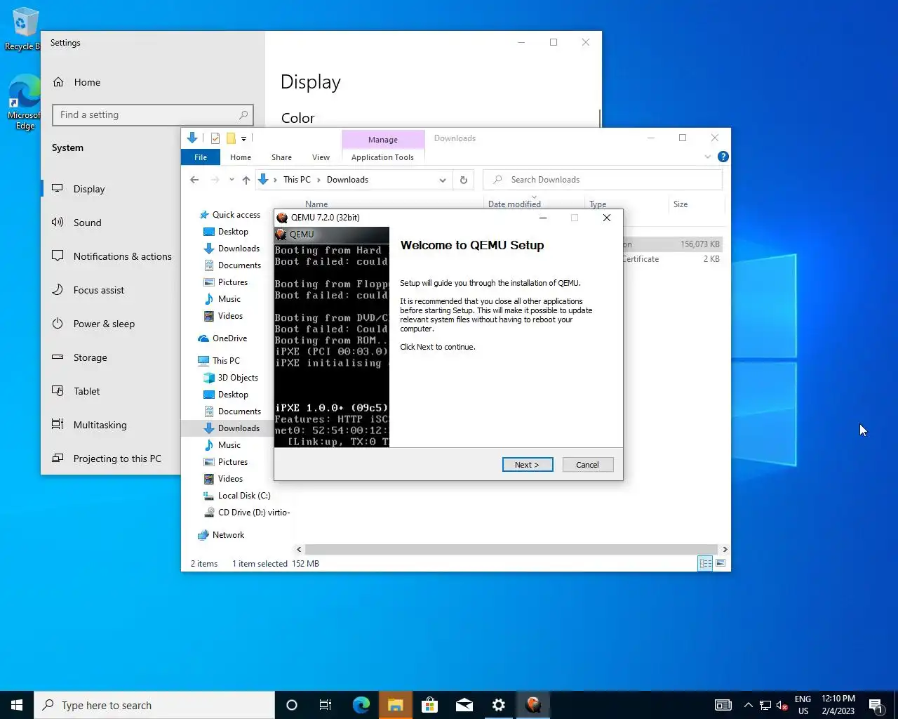The image size is (898, 719).
Task: Click Properties icon in quick toolbar
Action: coord(215,138)
